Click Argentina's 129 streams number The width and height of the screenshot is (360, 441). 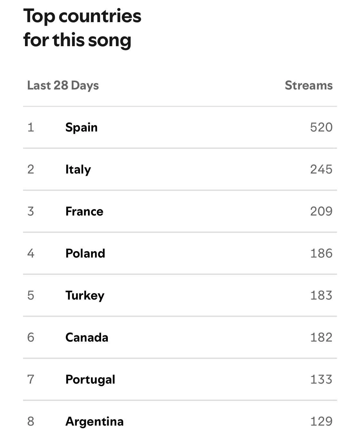(x=321, y=421)
